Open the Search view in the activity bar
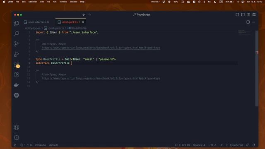 [17, 34]
